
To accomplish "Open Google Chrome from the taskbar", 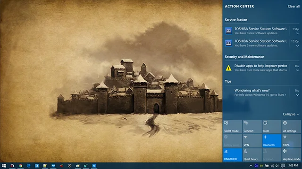I will (20, 166).
